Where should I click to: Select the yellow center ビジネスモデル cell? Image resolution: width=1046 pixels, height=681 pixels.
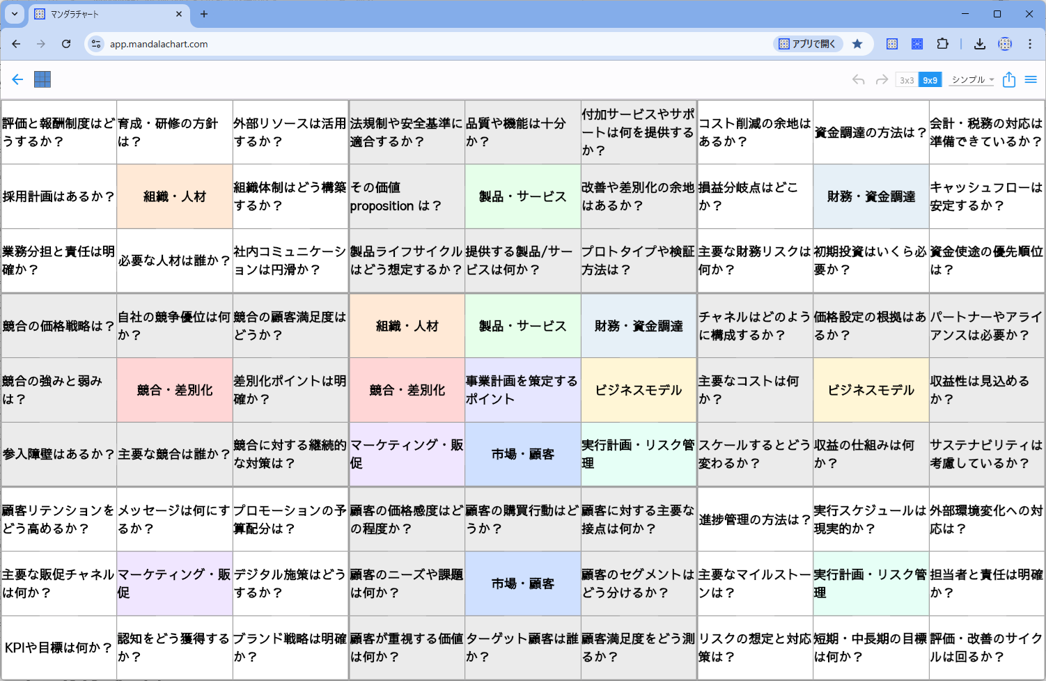639,390
